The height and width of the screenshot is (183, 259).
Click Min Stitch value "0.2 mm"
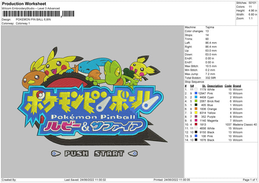pos(210,70)
